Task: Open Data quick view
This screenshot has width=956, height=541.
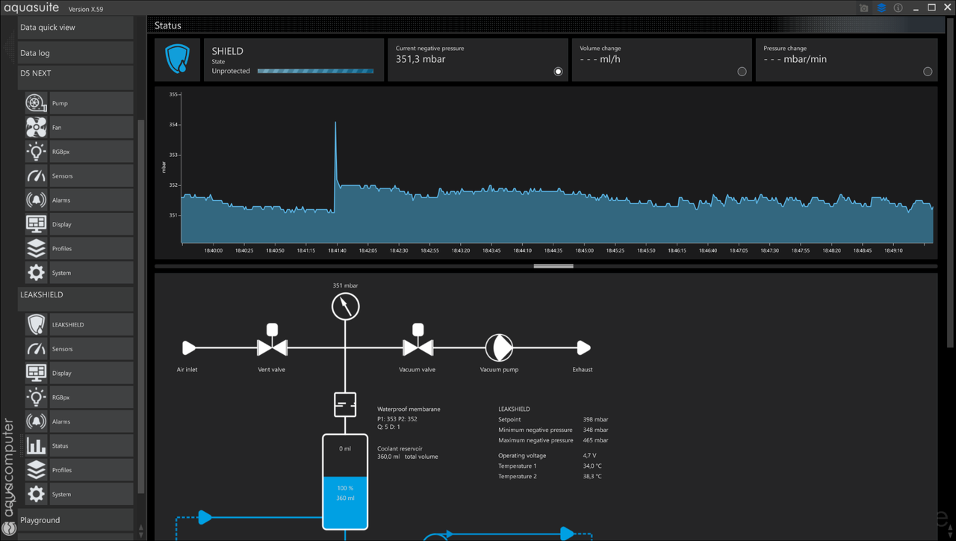Action: (x=75, y=28)
